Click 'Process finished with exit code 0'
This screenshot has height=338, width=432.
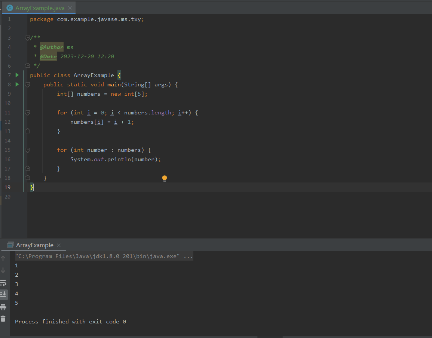click(71, 322)
